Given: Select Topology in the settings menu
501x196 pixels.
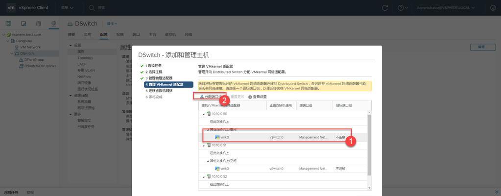Looking at the screenshot, I should tap(85, 58).
